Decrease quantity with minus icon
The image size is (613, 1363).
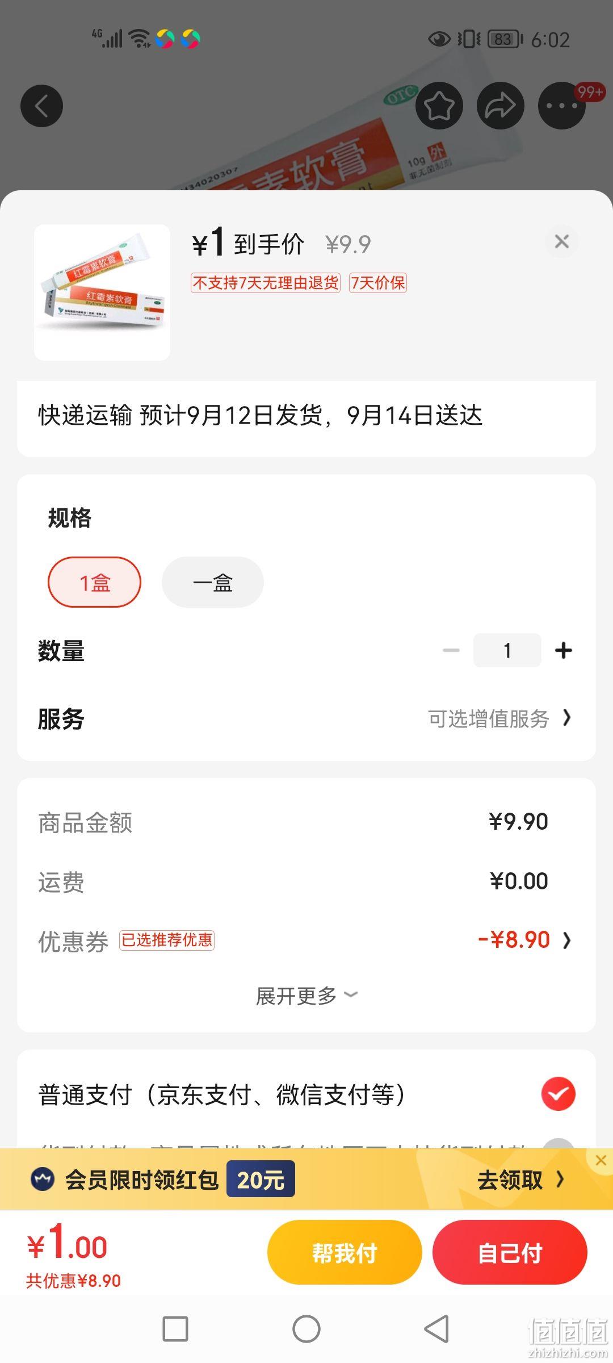[451, 650]
